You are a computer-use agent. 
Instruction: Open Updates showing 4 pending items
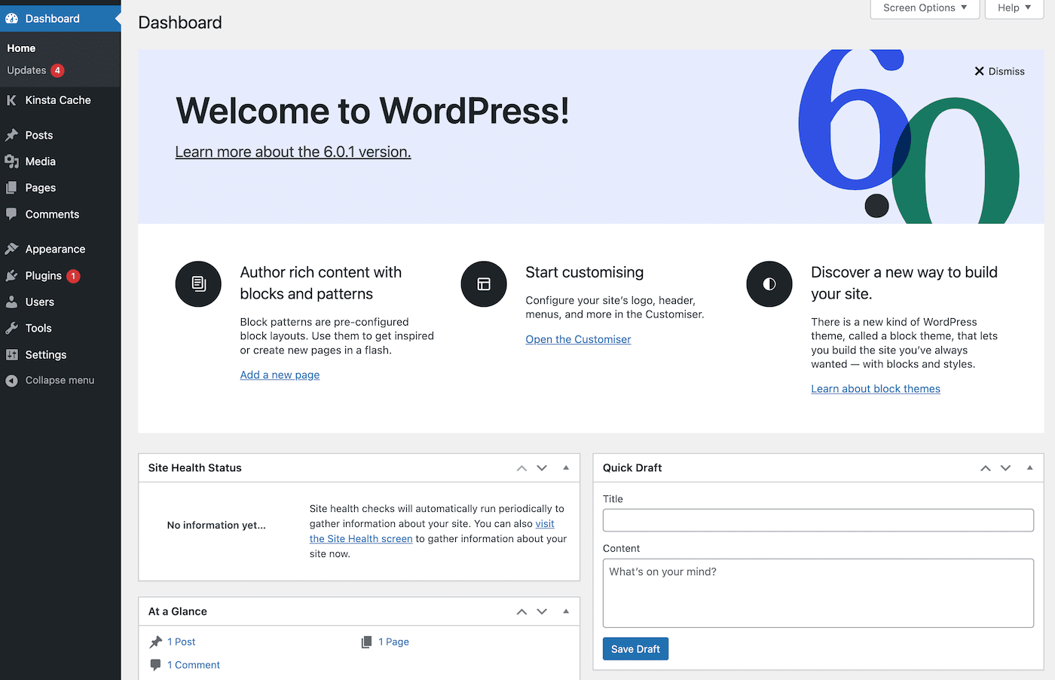[29, 70]
